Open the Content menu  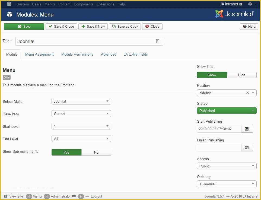(64, 4)
